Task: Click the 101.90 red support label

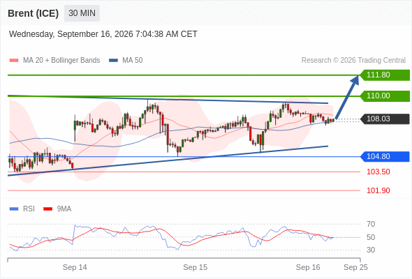Action: pos(378,190)
